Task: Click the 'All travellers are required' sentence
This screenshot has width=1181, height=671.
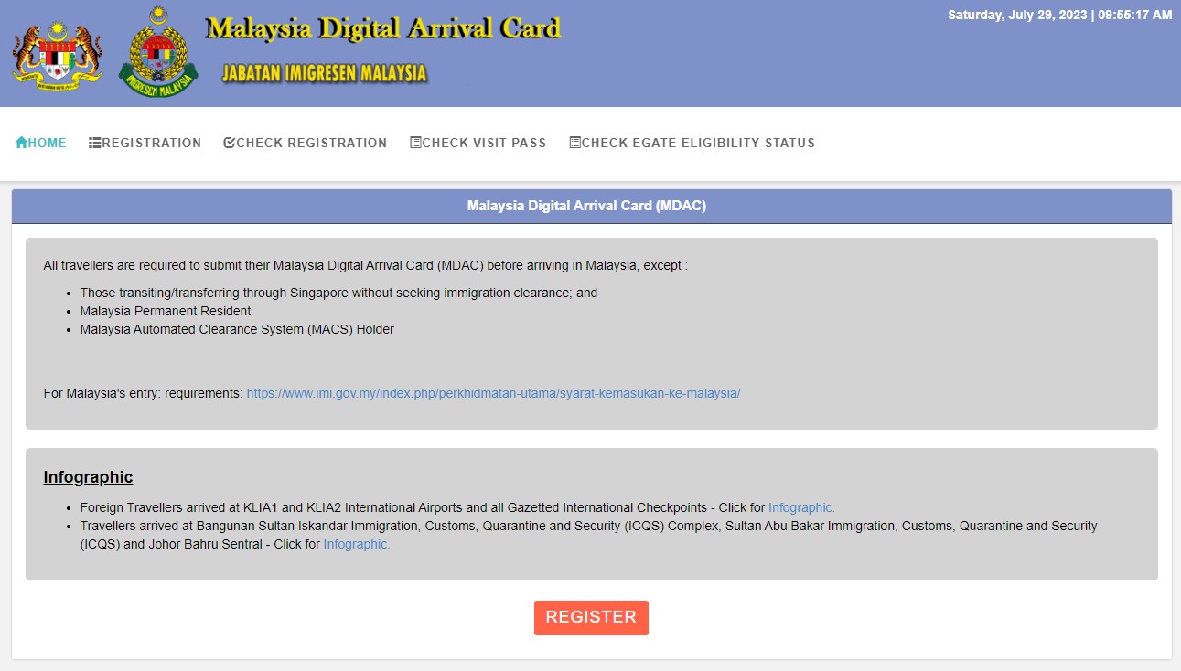Action: pos(365,265)
